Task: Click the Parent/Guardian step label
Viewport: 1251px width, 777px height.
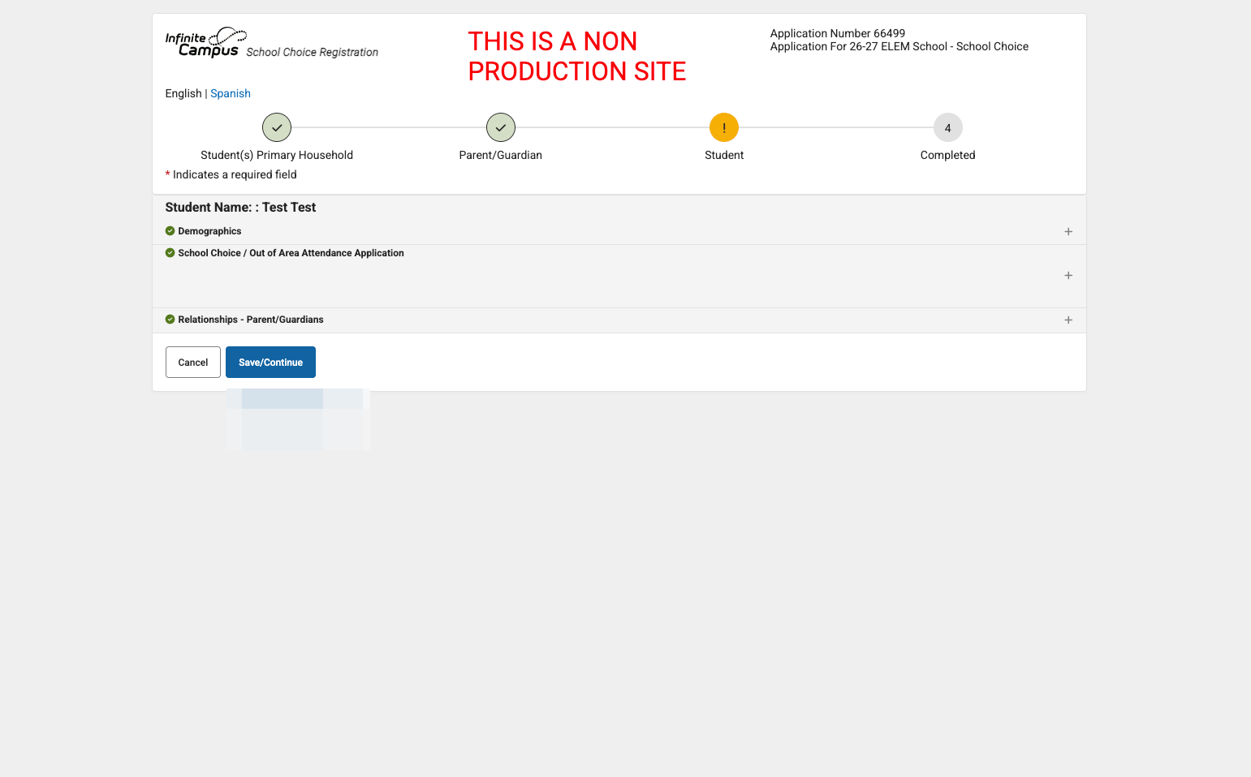Action: point(501,155)
